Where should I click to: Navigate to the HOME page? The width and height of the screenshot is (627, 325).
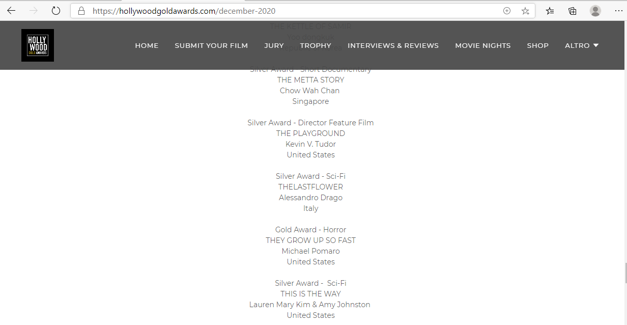point(147,45)
